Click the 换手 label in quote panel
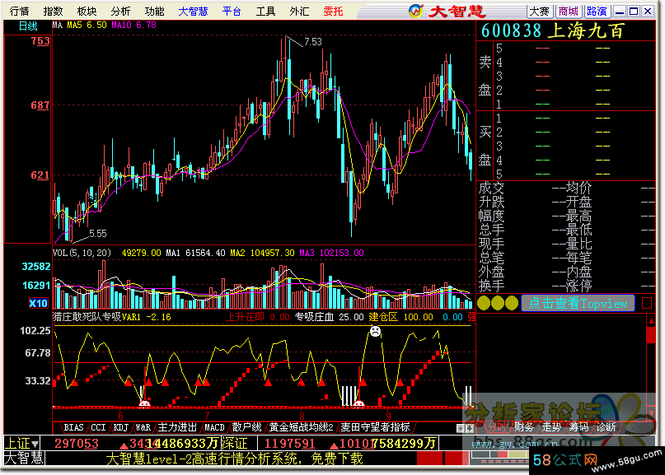This screenshot has height=475, width=665. point(492,286)
